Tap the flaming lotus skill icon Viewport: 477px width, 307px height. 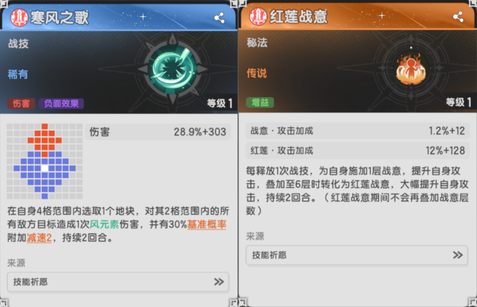click(411, 70)
